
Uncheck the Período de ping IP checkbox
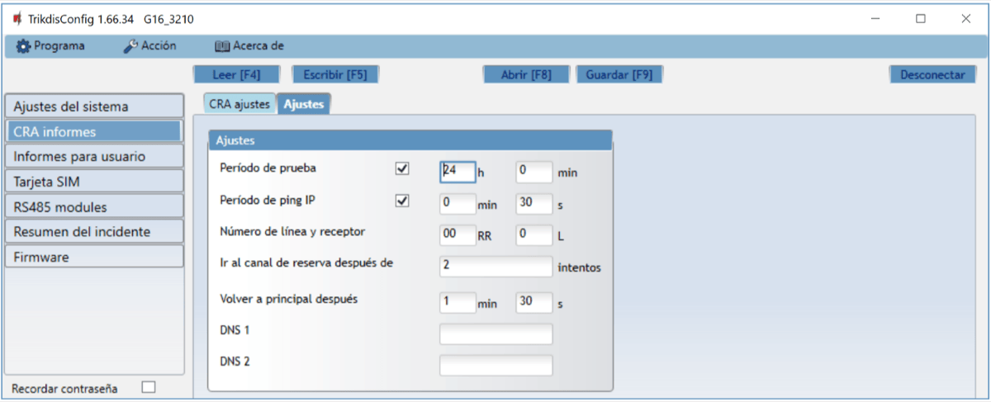pyautogui.click(x=403, y=201)
